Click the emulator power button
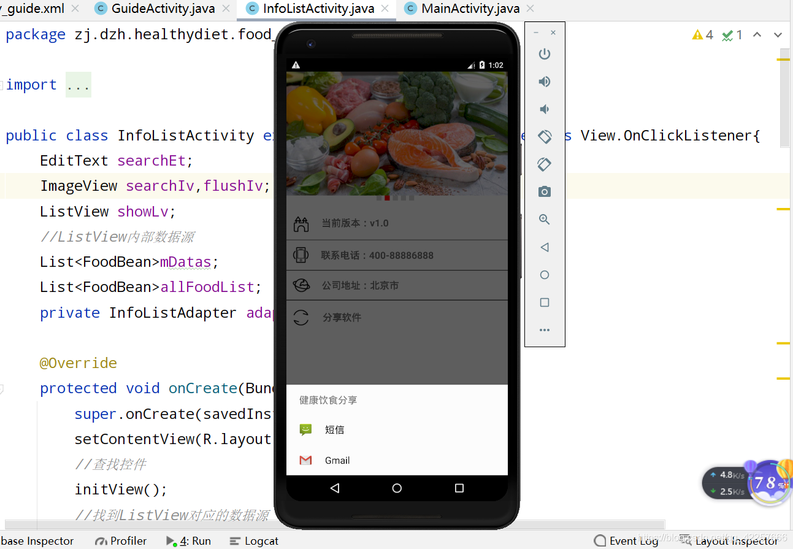The height and width of the screenshot is (549, 793). click(x=545, y=54)
